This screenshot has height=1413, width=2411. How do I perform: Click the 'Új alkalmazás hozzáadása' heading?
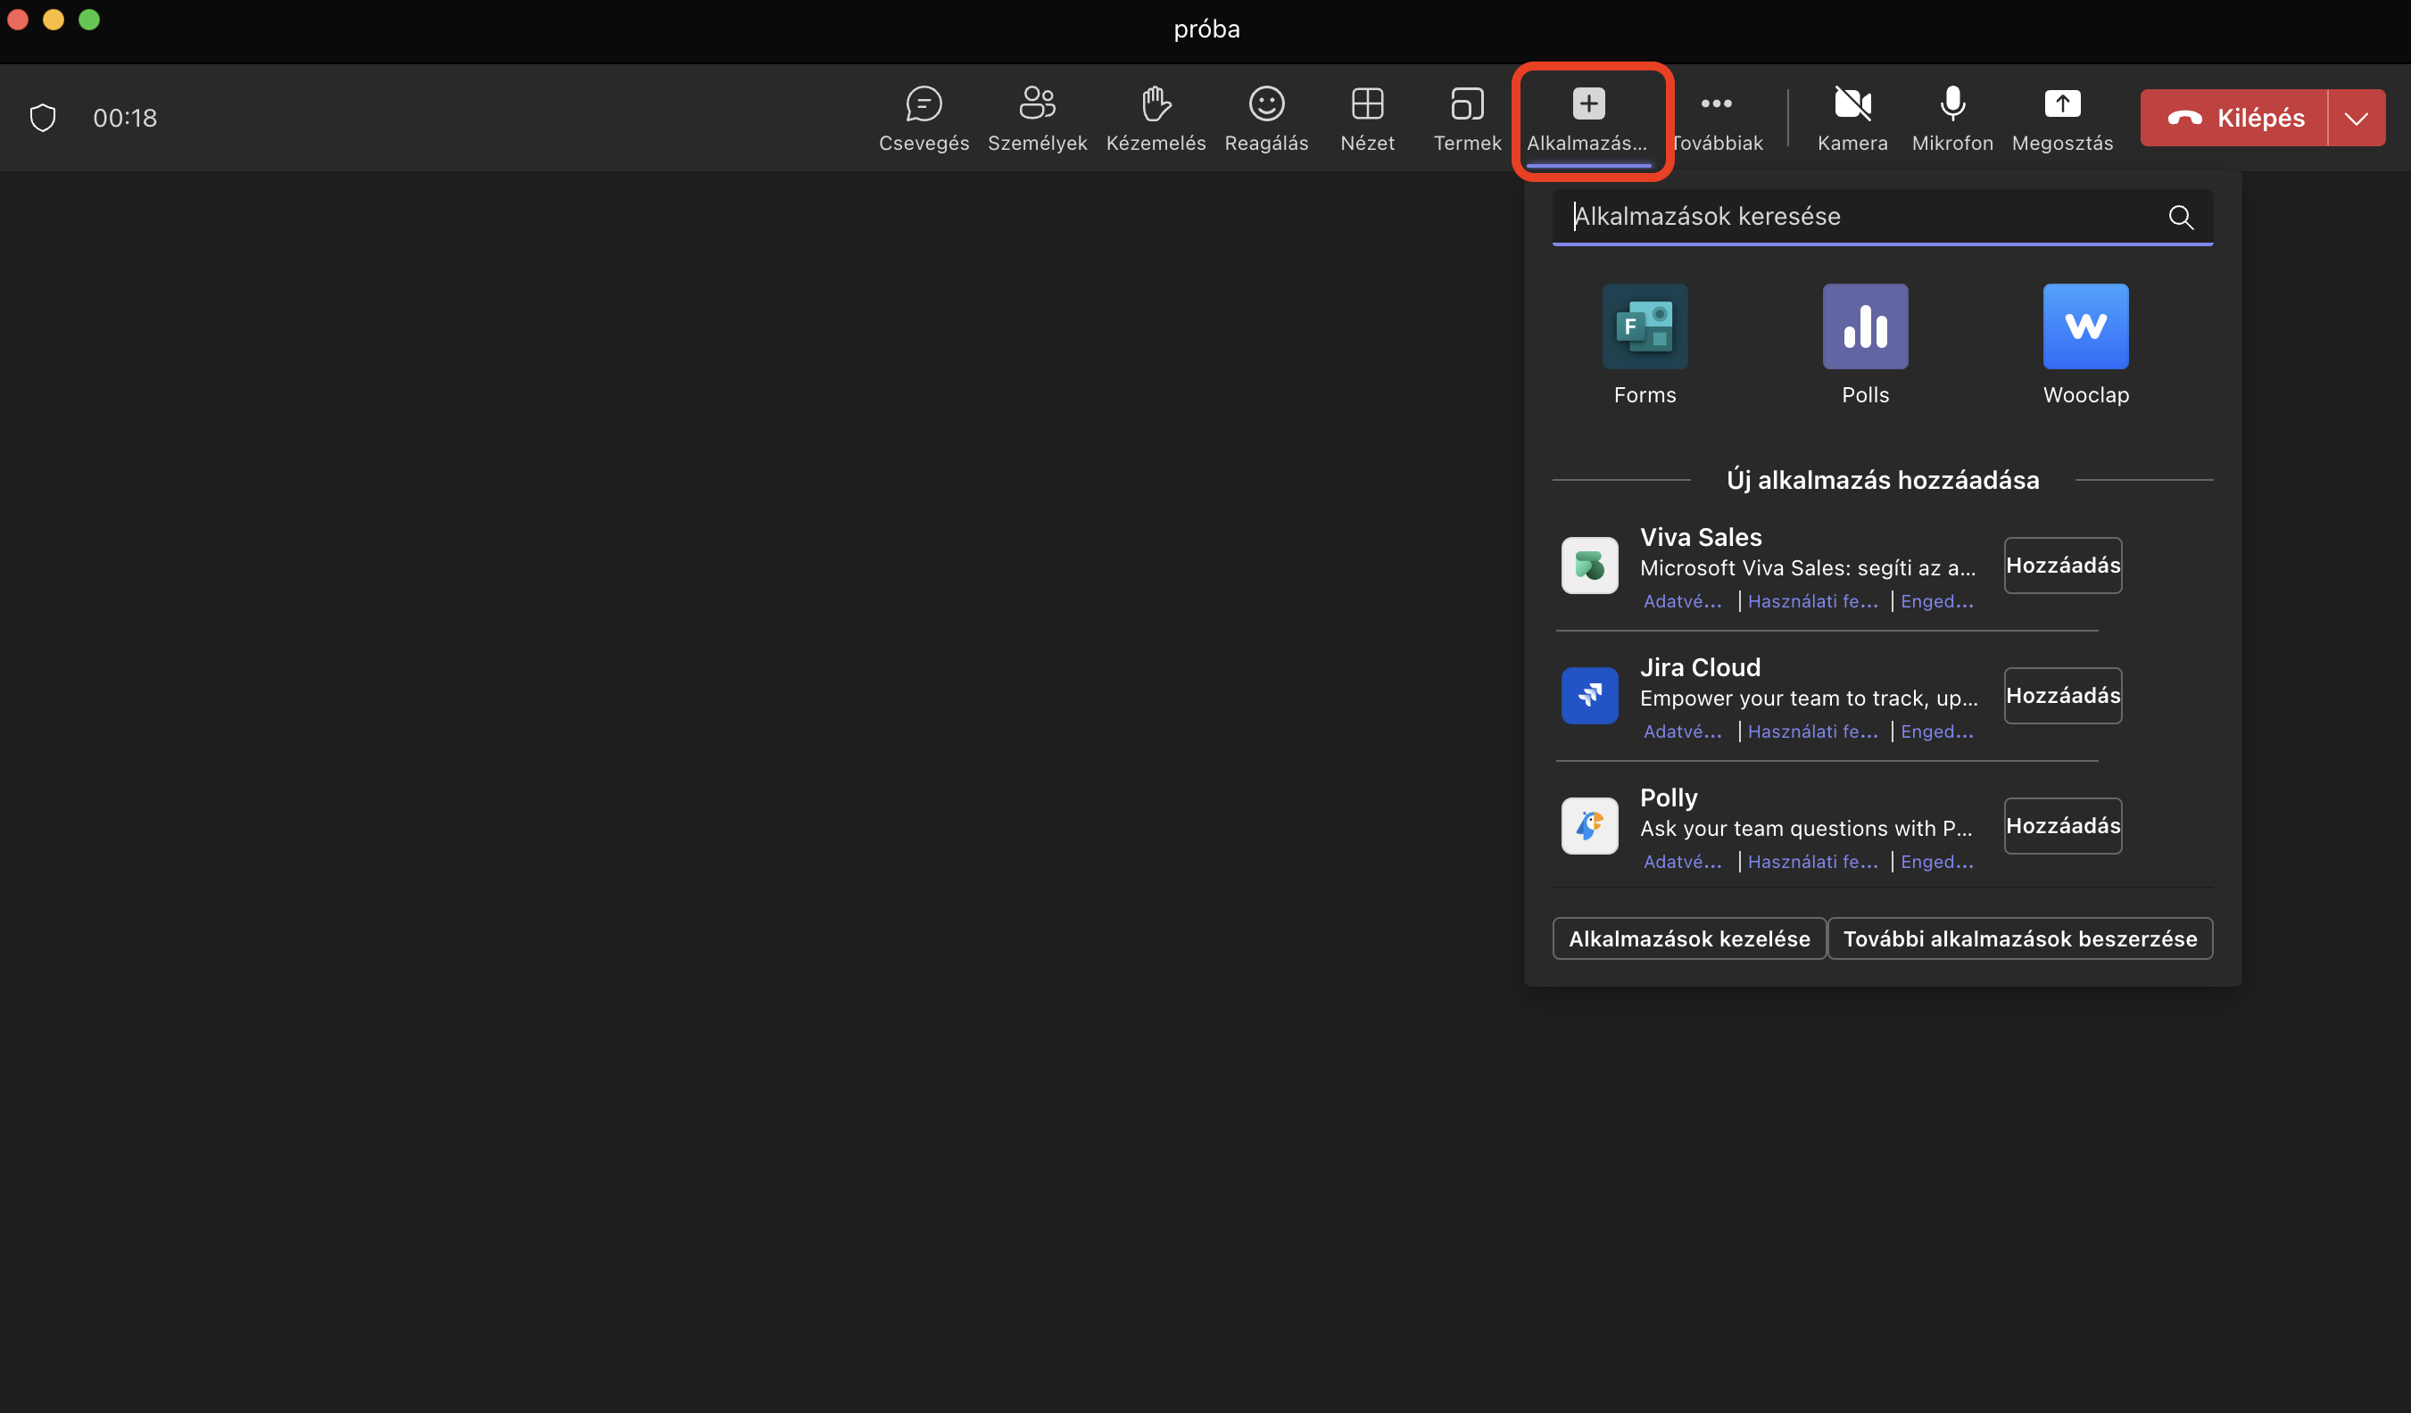click(1882, 479)
